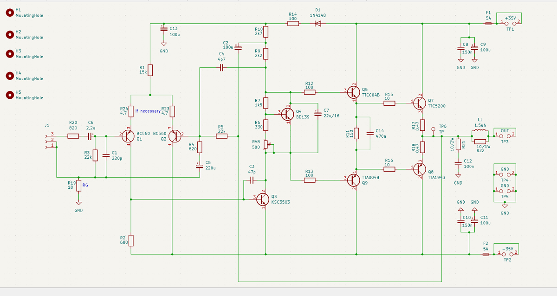
Task: Select resistor R11 150 symbol
Action: 356,134
